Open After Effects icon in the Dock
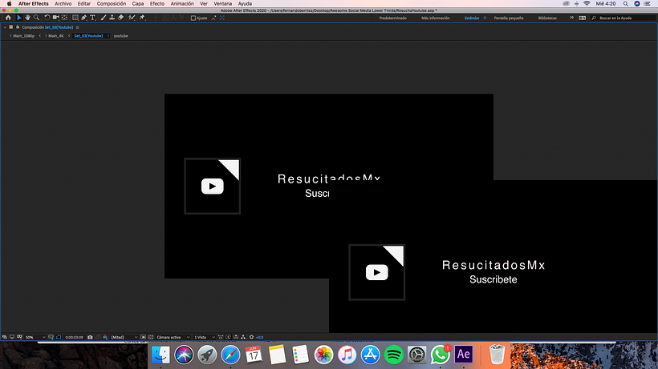 [463, 355]
